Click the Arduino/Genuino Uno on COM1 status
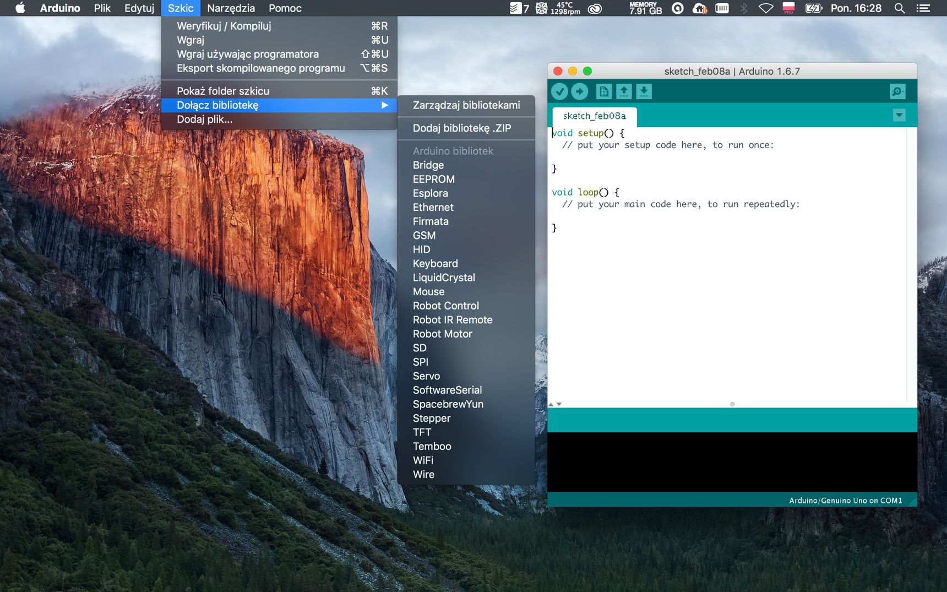Viewport: 947px width, 592px height. click(845, 501)
